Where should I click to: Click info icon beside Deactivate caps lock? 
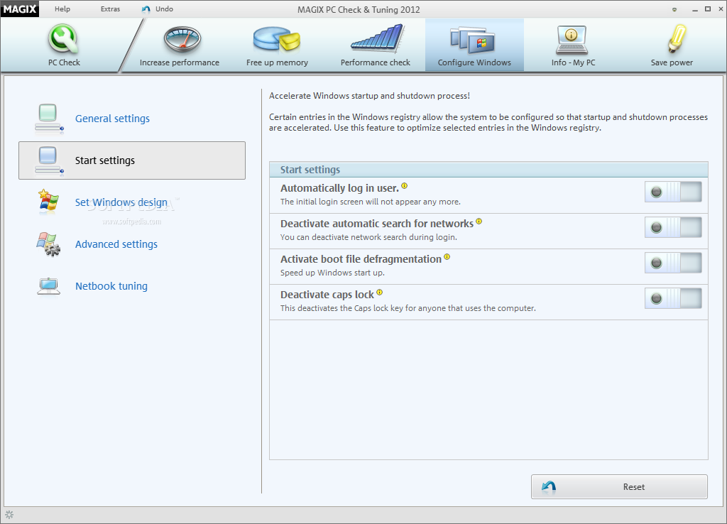[x=380, y=292]
